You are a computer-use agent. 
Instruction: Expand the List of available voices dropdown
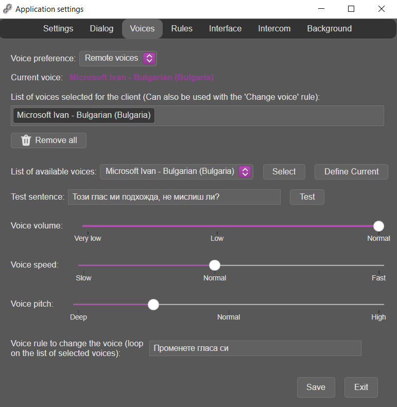point(245,171)
